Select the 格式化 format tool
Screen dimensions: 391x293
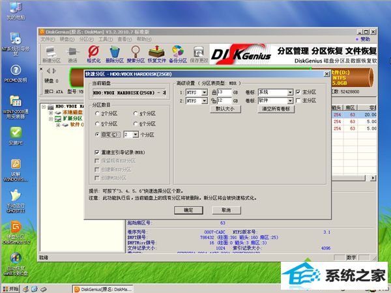coord(93,54)
